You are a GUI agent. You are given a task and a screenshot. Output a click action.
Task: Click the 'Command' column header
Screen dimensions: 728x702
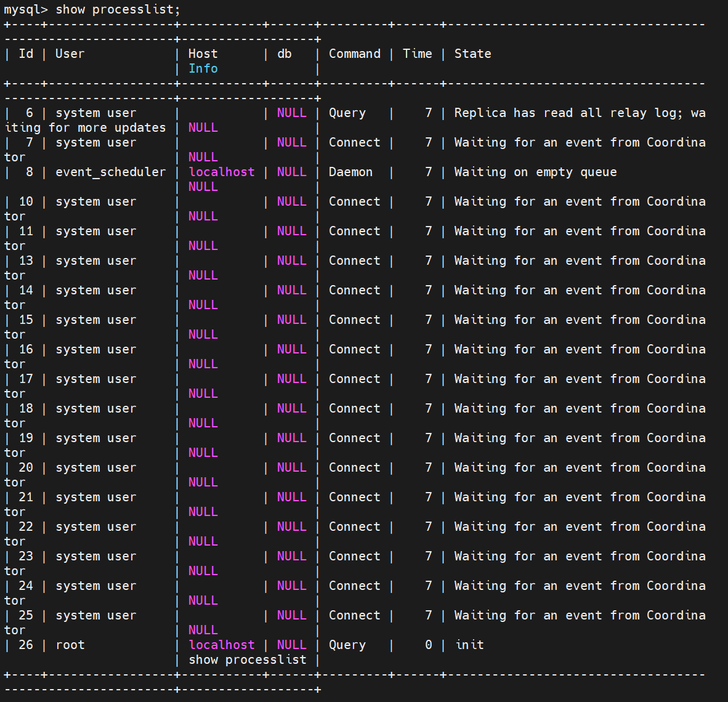click(x=355, y=54)
